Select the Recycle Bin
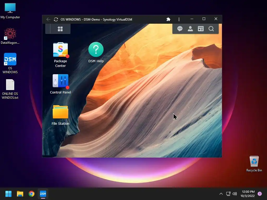267x200 pixels. 254,164
